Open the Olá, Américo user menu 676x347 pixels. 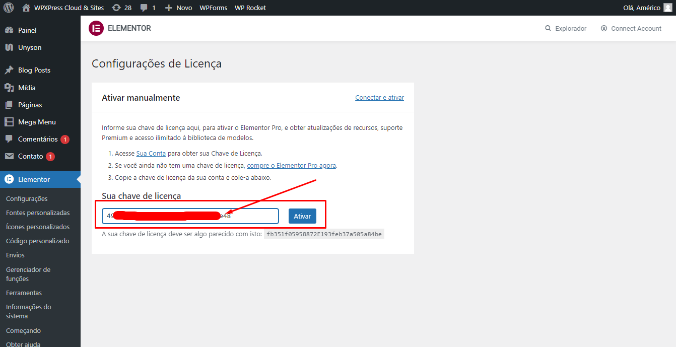point(642,8)
